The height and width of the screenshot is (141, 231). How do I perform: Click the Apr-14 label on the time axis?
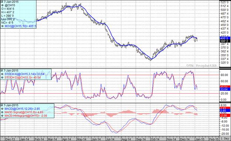[67, 139]
